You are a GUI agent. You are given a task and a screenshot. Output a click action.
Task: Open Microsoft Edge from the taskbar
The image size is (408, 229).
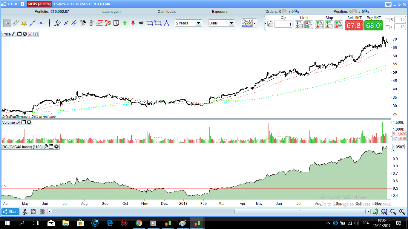[109, 223]
